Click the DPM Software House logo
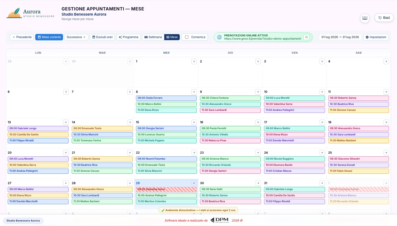397x226 pixels. (219, 220)
